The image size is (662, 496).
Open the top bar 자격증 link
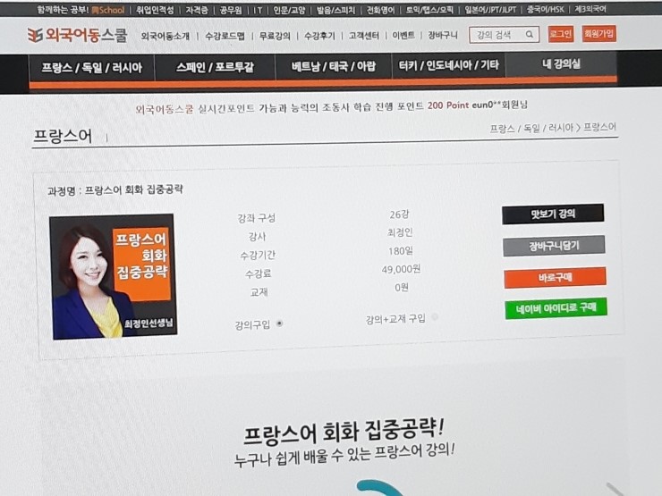(x=197, y=10)
